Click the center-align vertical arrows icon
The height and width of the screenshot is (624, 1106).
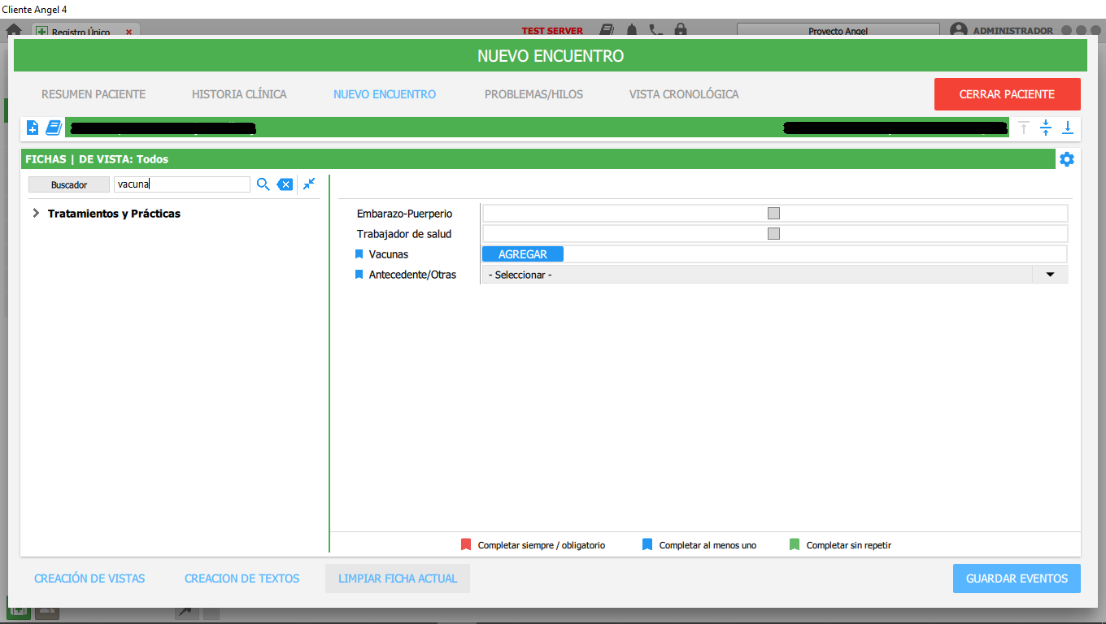click(1046, 128)
